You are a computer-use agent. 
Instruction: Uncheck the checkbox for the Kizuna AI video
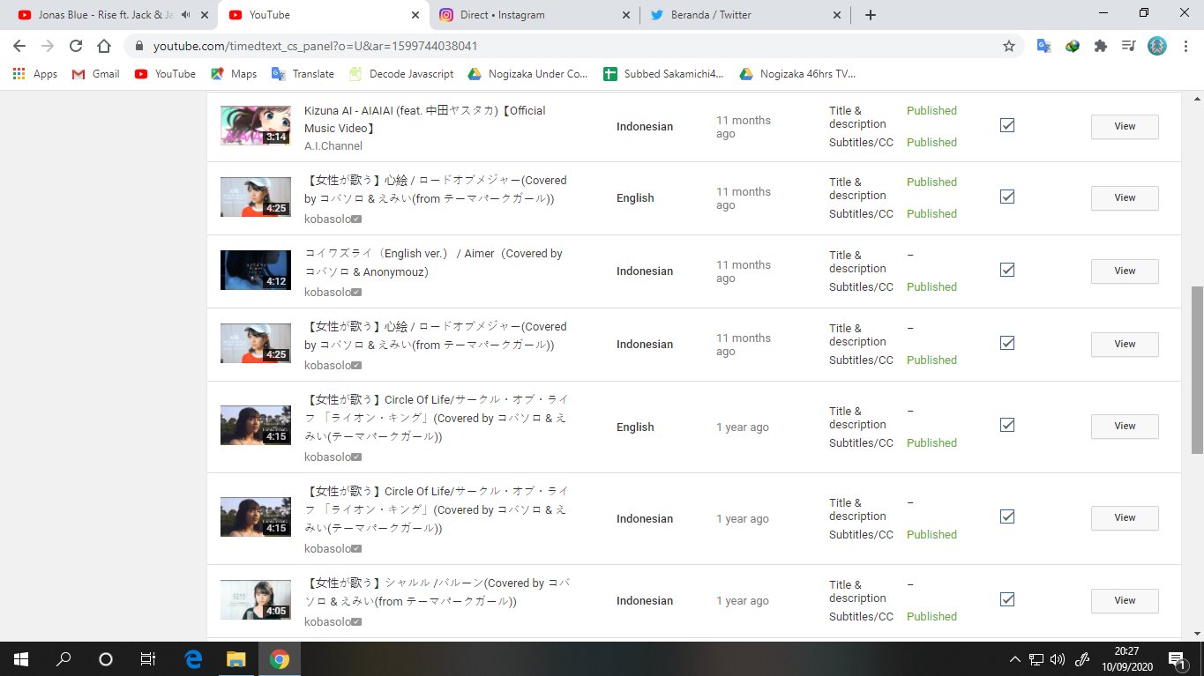pyautogui.click(x=1007, y=125)
